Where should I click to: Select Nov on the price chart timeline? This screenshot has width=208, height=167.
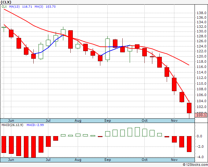coord(174,121)
